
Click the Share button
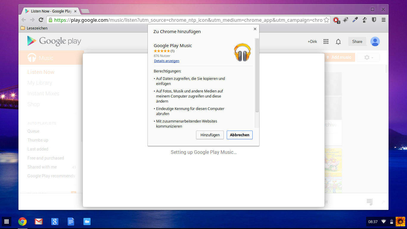pyautogui.click(x=357, y=41)
